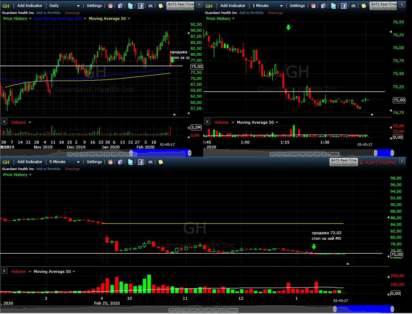The image size is (412, 314).
Task: Expand Volume indicator arrow in Daily chart
Action: click(30, 123)
